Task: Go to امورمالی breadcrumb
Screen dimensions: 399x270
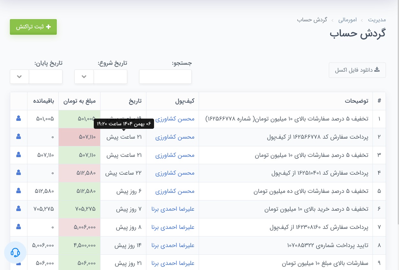Action: pos(347,20)
